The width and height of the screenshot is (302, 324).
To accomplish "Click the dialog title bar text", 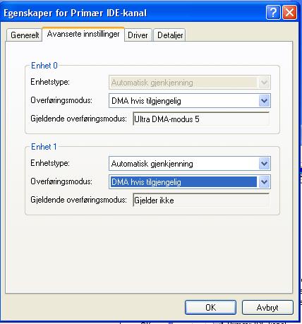I will coord(75,13).
